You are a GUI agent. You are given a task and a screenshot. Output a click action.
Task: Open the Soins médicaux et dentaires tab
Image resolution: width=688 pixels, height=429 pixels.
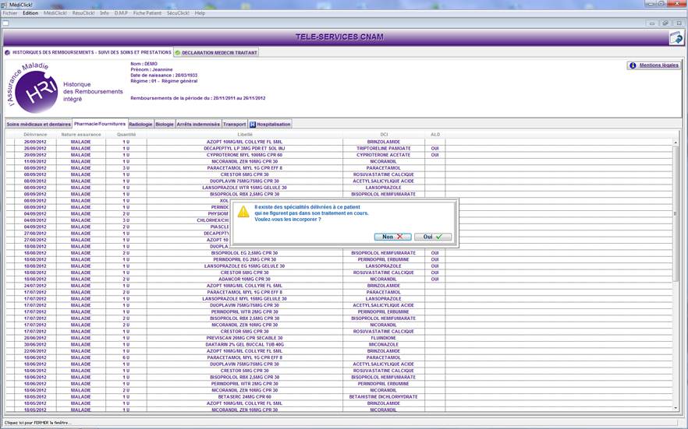pos(39,125)
